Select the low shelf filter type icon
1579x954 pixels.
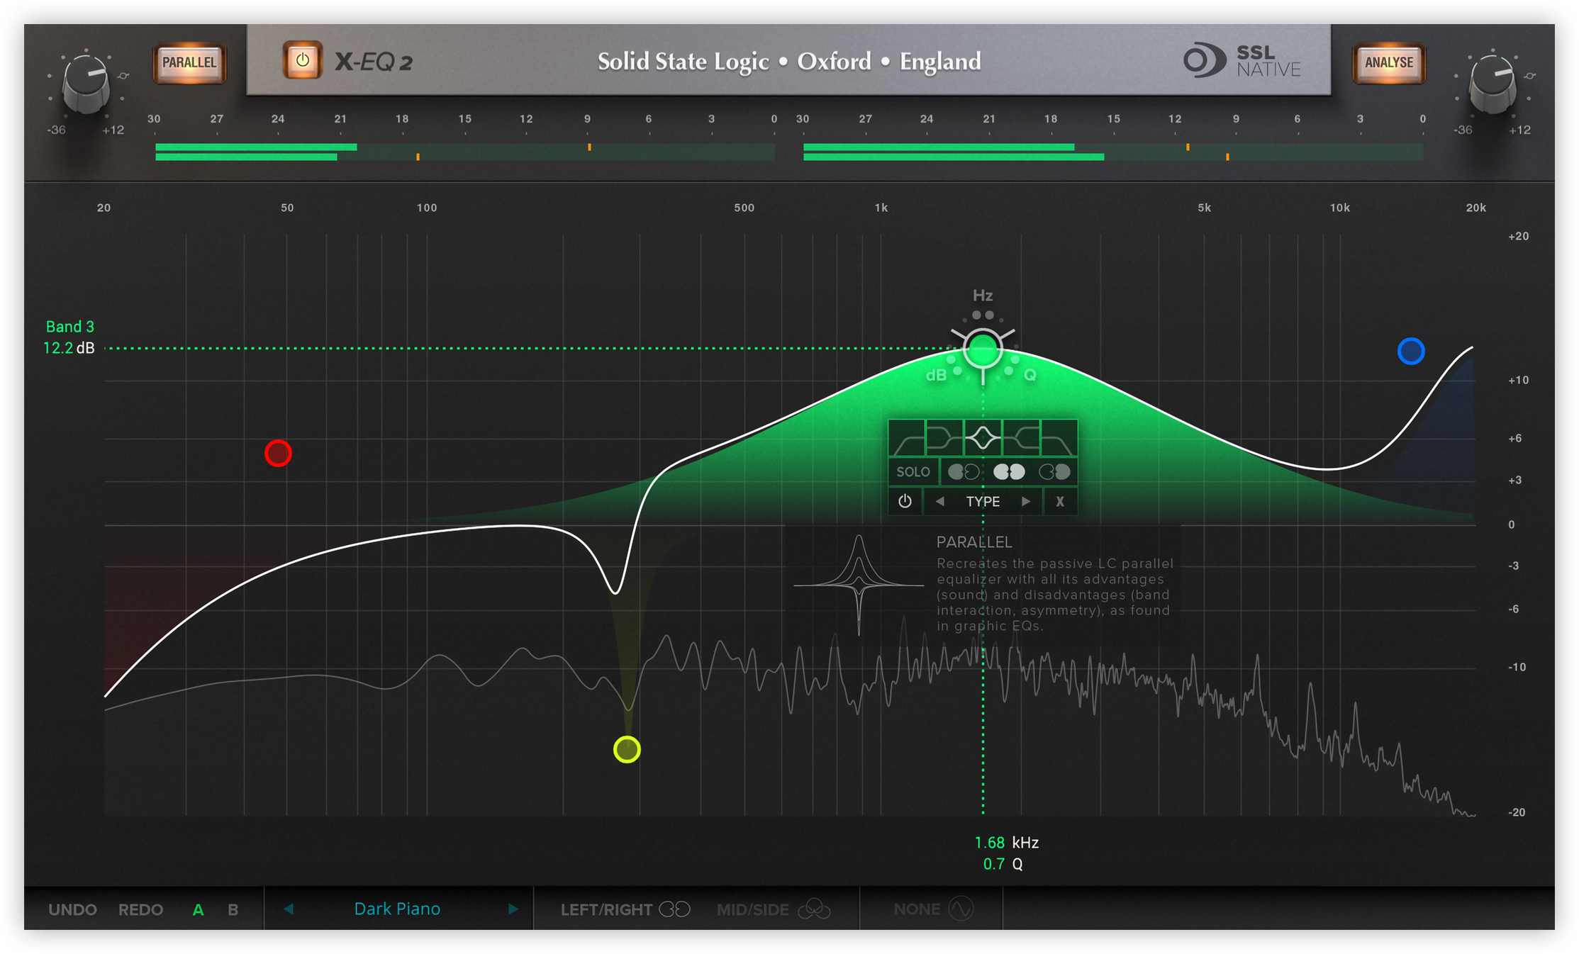tap(943, 438)
